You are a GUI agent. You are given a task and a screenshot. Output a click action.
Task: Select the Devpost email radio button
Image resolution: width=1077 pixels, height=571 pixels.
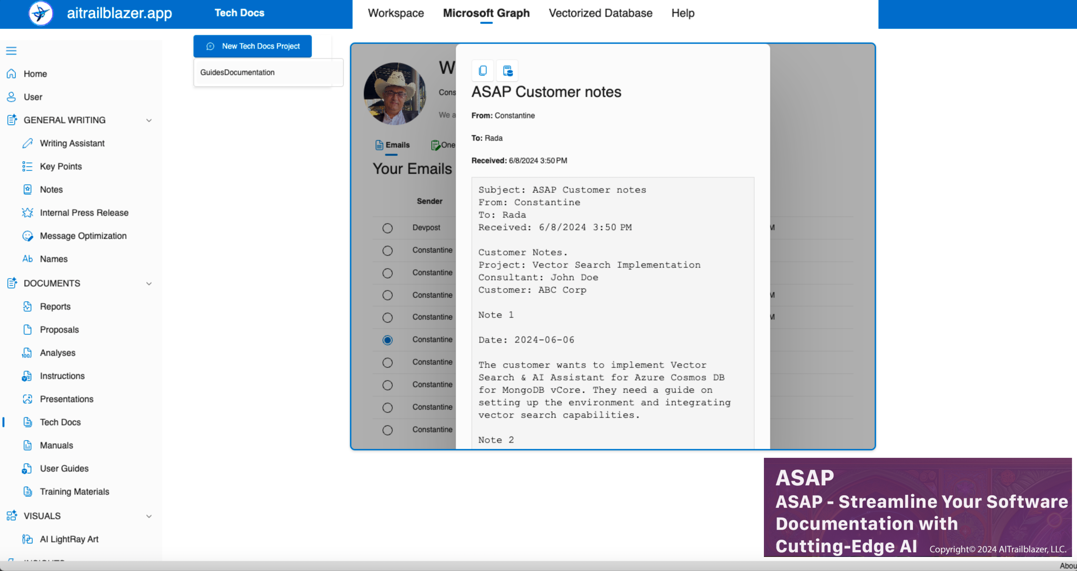click(387, 228)
